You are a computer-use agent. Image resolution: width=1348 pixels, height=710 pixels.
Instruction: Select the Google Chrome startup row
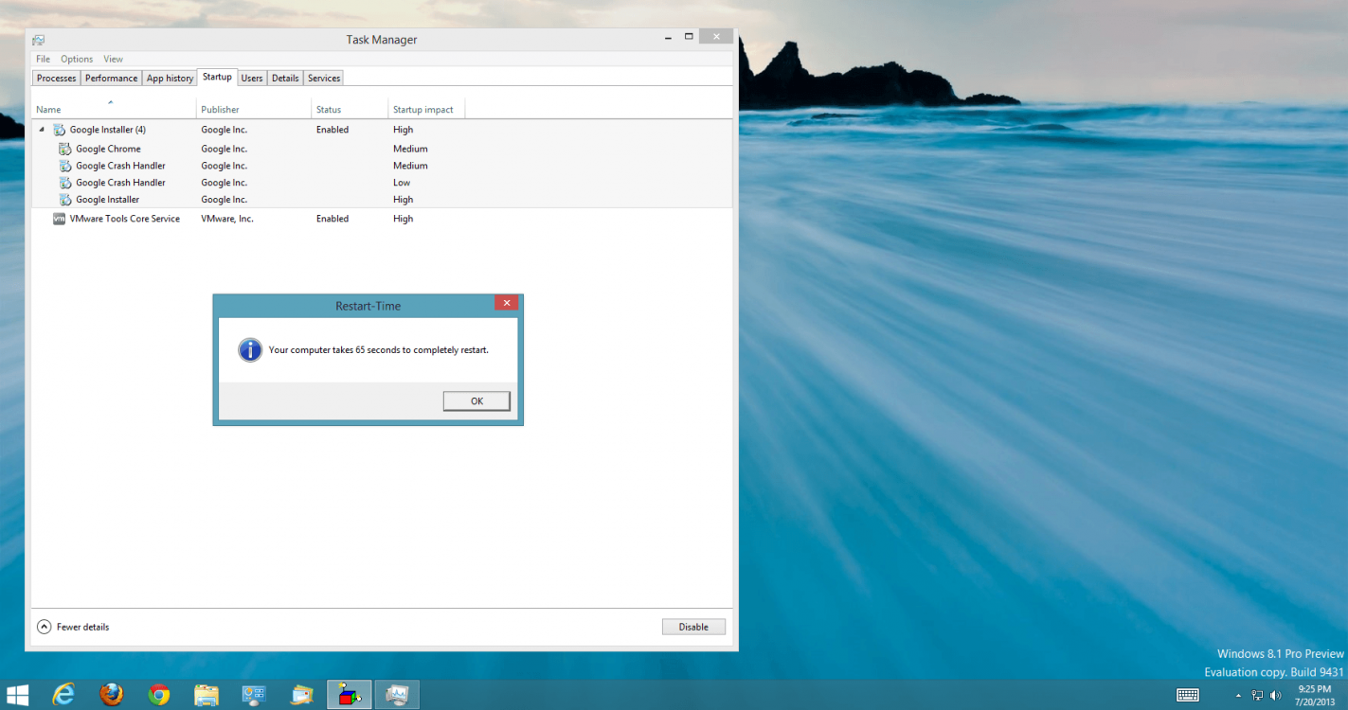(x=382, y=149)
